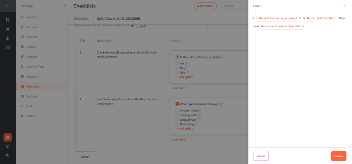352x164 pixels.
Task: Open Desks settings menu item
Action: click(x=42, y=106)
